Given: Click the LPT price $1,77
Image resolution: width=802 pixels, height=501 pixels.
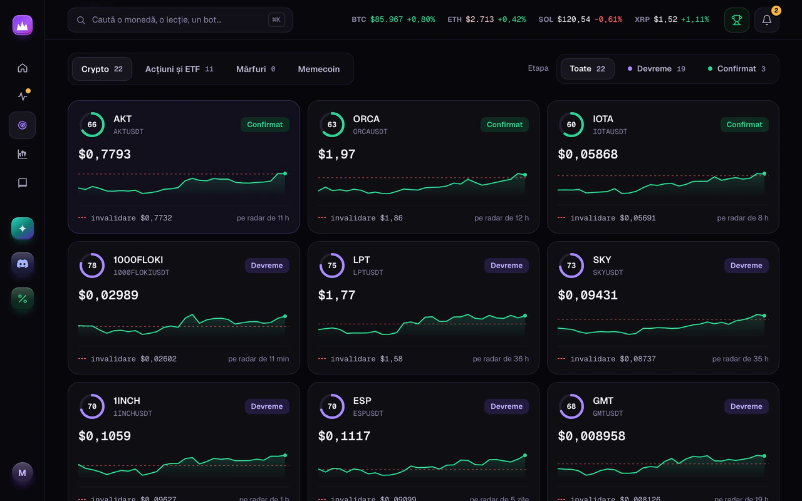Looking at the screenshot, I should click(336, 295).
